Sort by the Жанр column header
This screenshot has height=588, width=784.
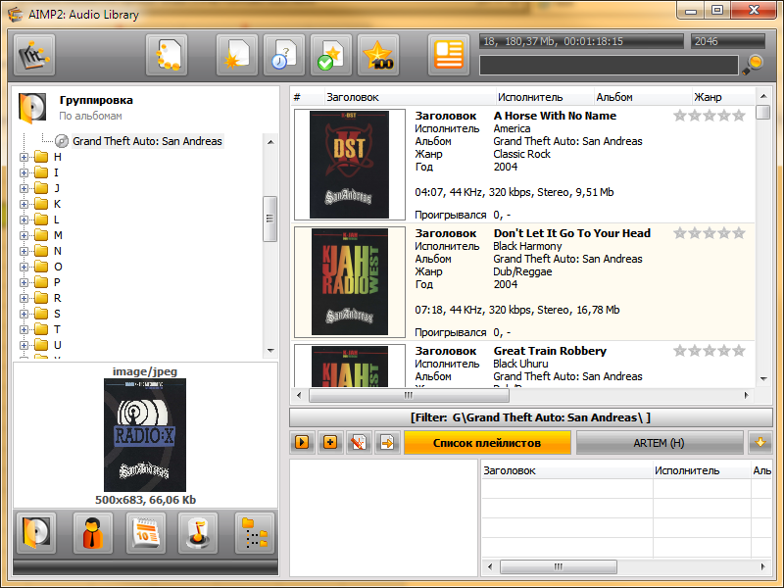tap(722, 97)
